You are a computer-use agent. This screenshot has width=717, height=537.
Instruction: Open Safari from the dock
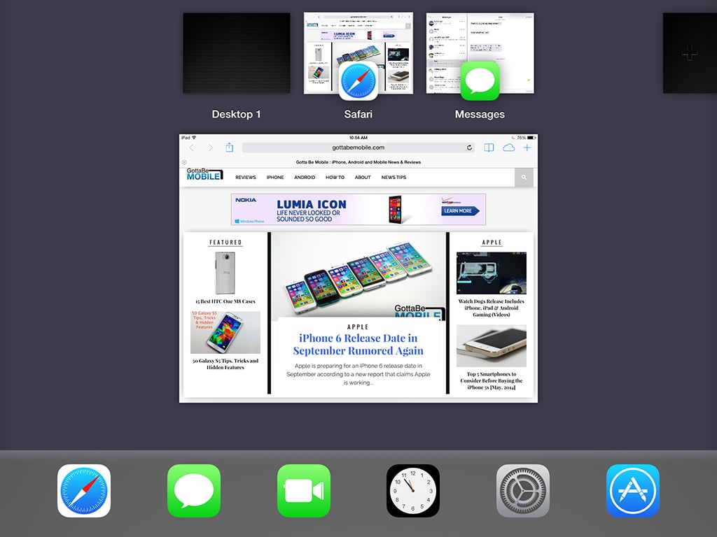click(x=84, y=491)
